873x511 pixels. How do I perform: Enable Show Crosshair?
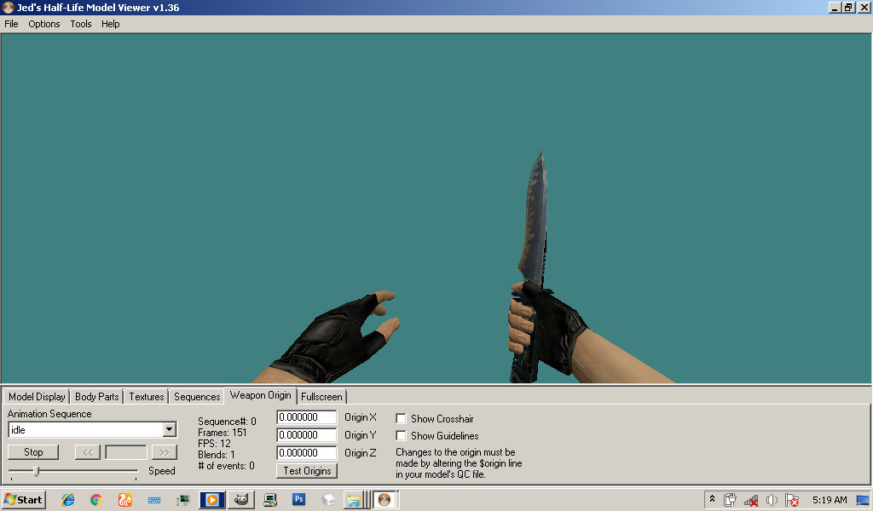pyautogui.click(x=401, y=418)
